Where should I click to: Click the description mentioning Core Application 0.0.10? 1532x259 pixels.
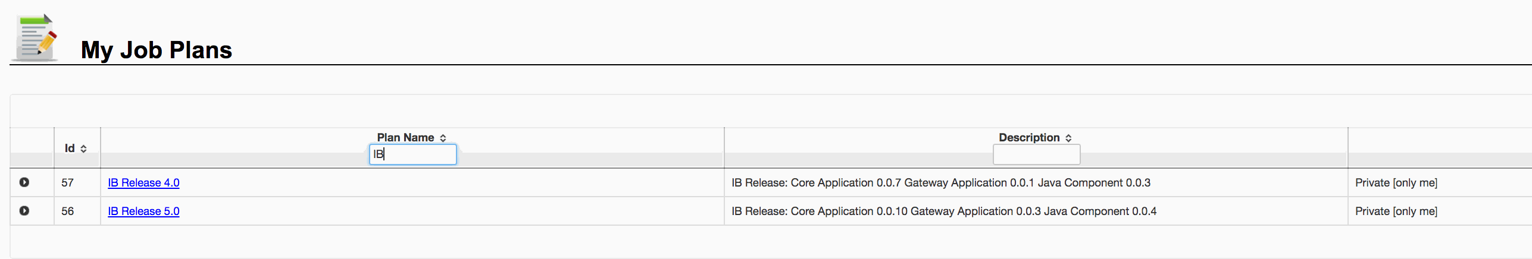coord(944,211)
